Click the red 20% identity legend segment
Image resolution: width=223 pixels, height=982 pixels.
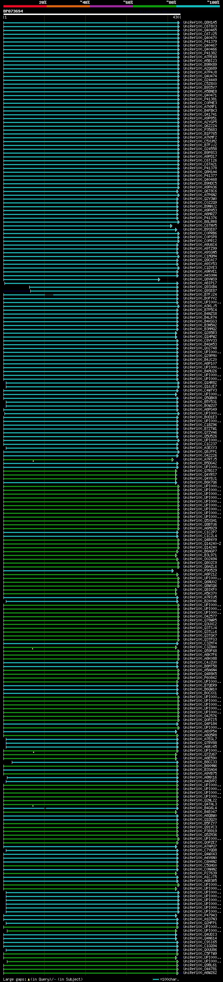click(x=25, y=6)
